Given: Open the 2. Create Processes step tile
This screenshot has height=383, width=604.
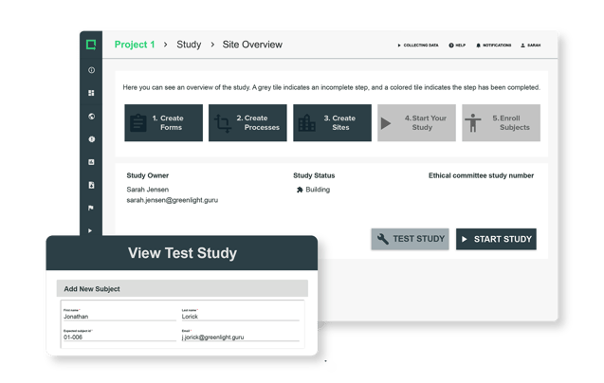Looking at the screenshot, I should point(247,123).
